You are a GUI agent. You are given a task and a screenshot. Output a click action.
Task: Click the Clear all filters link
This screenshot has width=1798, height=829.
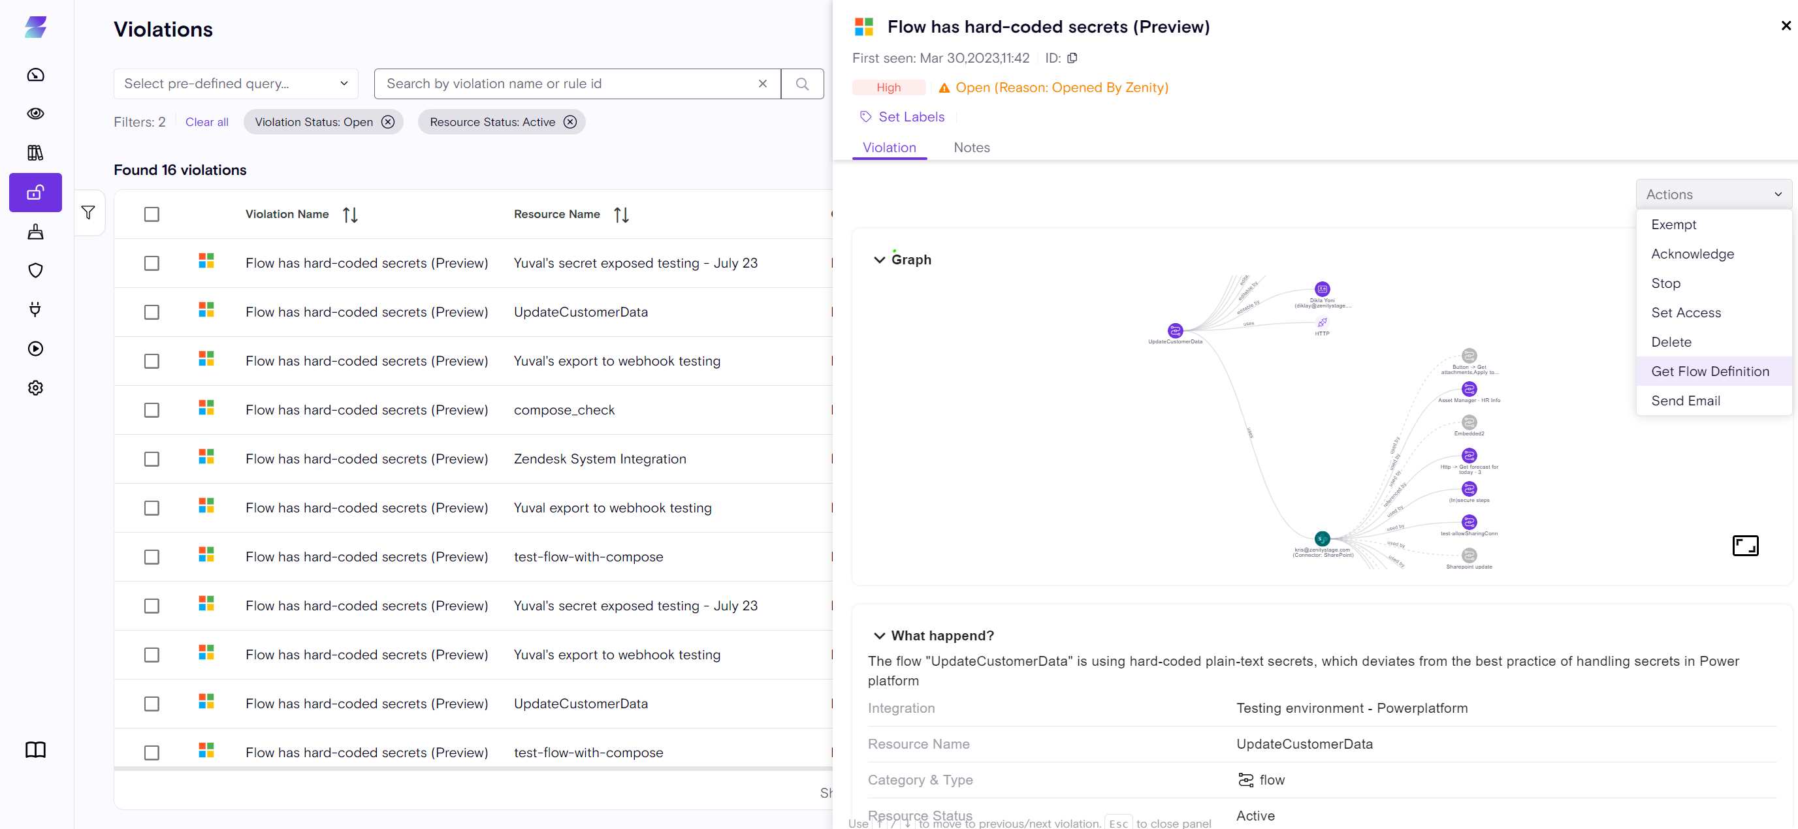tap(206, 122)
